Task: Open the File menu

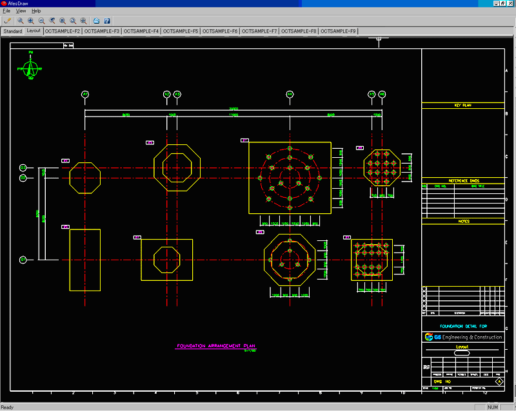Action: (6, 11)
